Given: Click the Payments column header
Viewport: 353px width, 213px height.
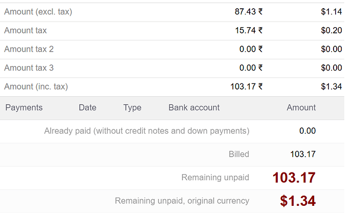Looking at the screenshot, I should point(24,108).
